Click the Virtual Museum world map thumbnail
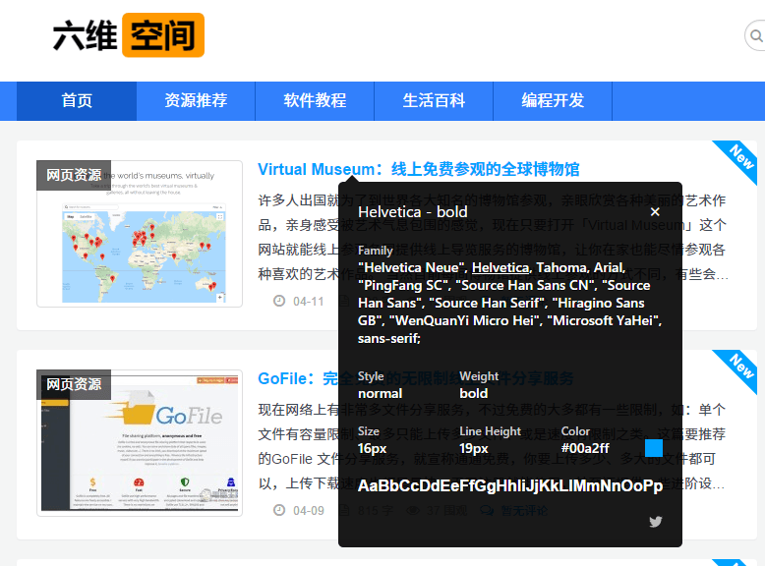 coord(140,234)
